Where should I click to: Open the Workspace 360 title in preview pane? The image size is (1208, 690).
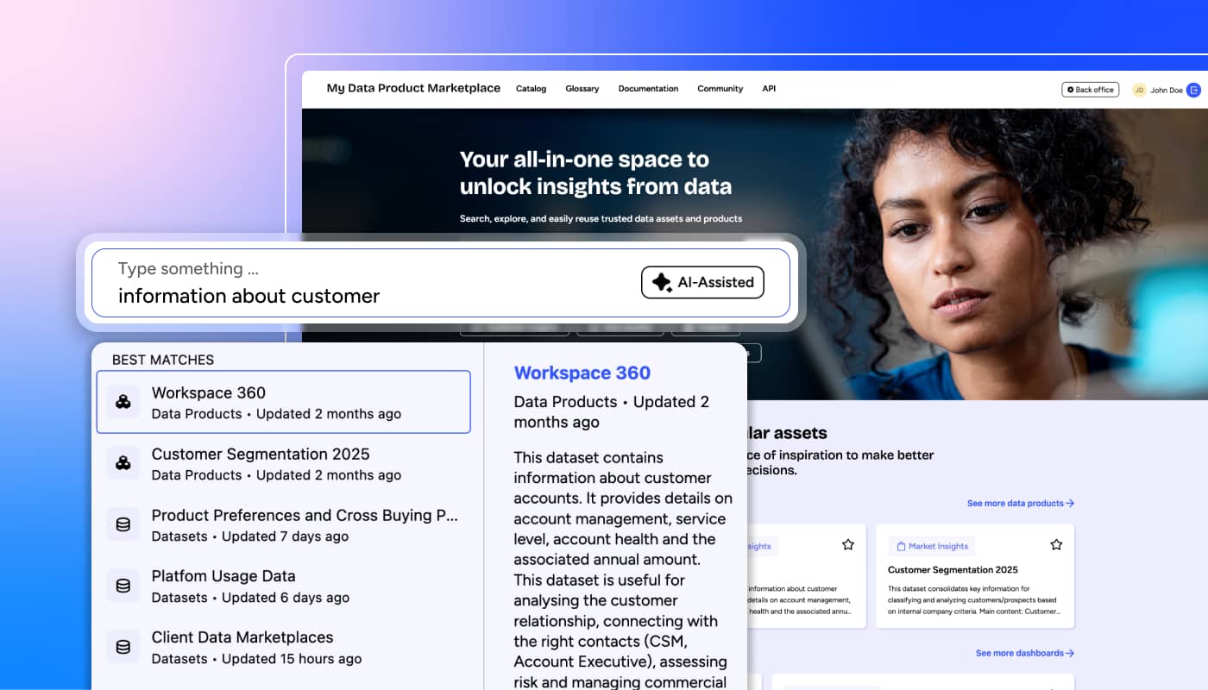[x=582, y=373]
